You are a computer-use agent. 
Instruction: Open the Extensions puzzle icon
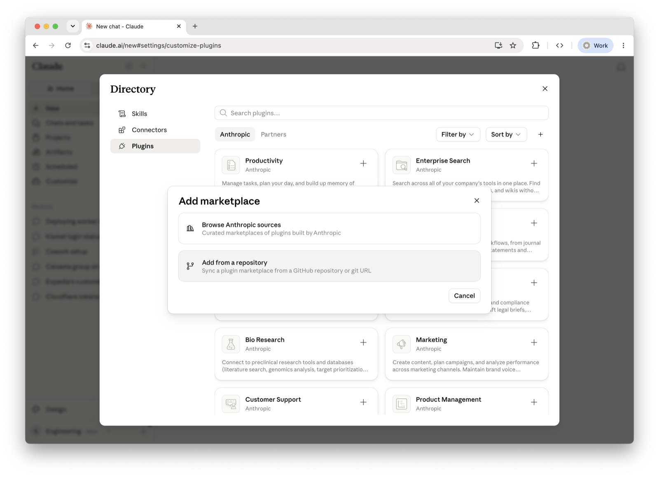535,45
